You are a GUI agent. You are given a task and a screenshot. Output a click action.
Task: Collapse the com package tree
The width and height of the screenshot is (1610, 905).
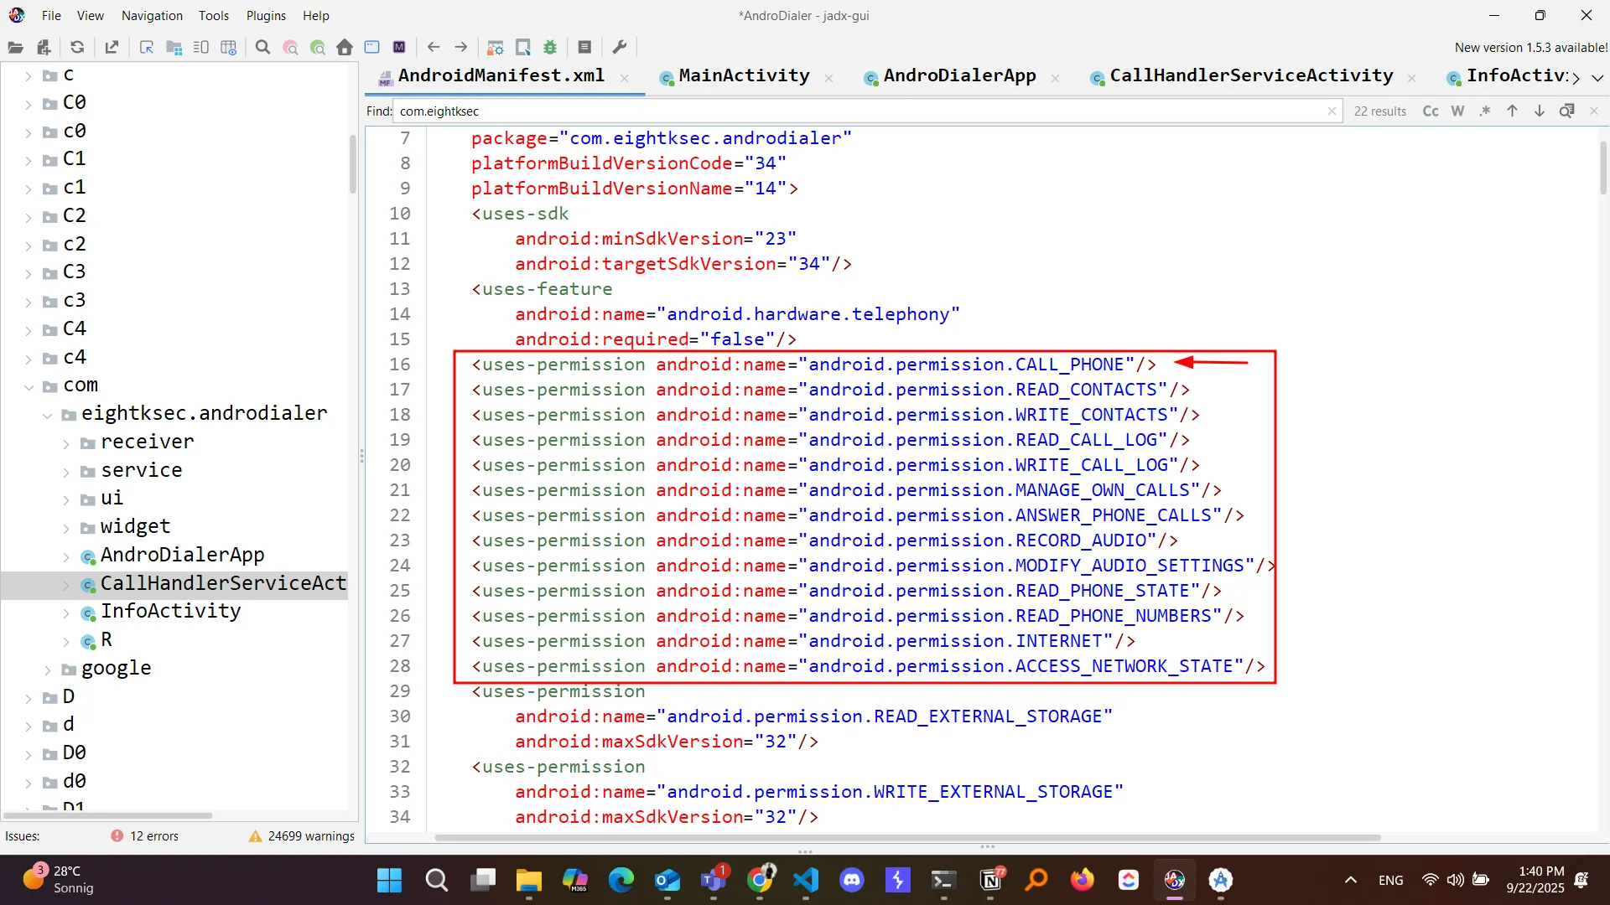coord(29,387)
